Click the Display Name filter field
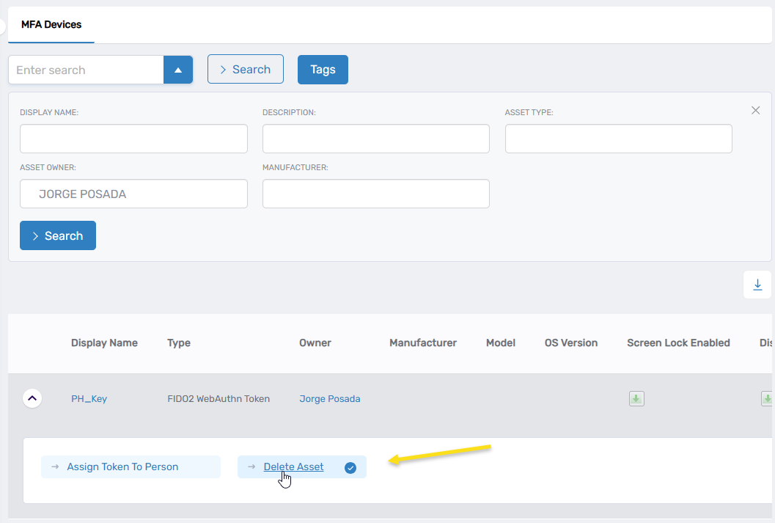 133,139
